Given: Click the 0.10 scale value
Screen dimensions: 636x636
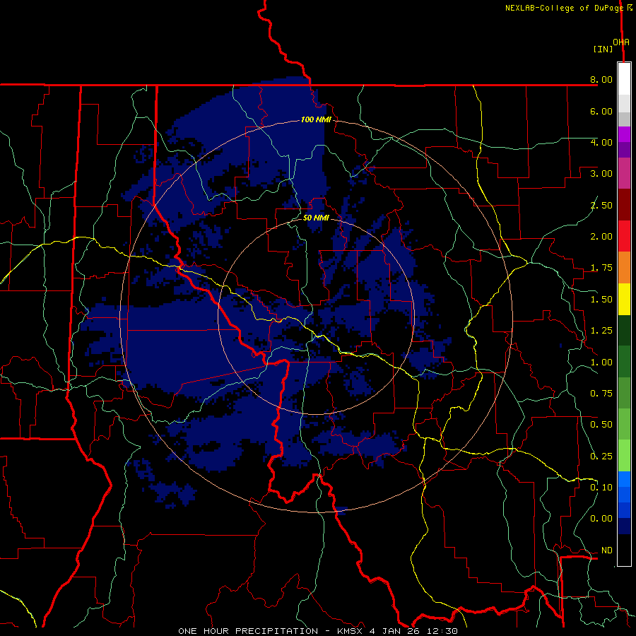Looking at the screenshot, I should tap(601, 488).
